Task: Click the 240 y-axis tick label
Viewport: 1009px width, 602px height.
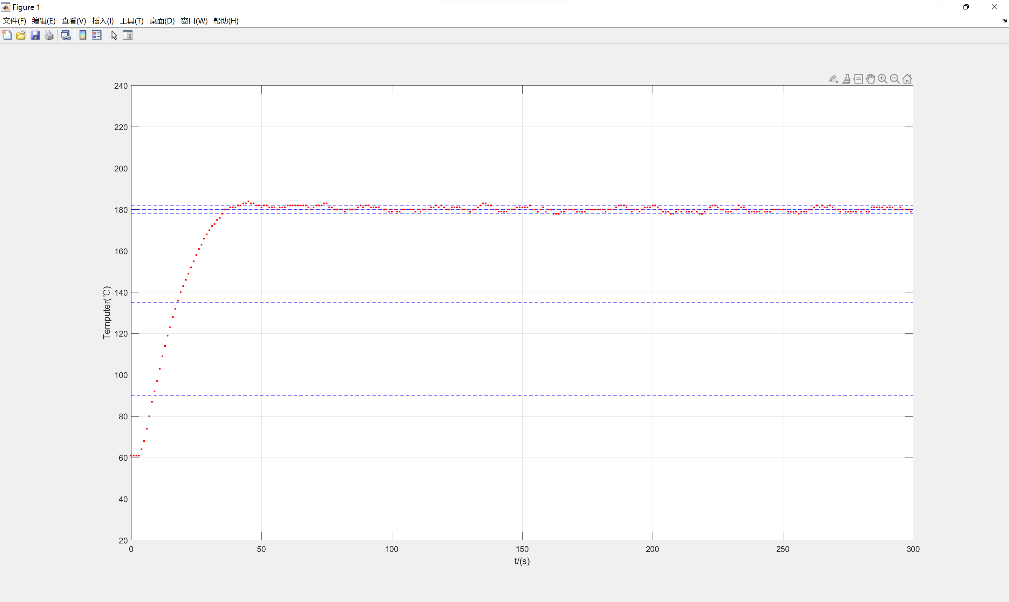Action: tap(121, 86)
